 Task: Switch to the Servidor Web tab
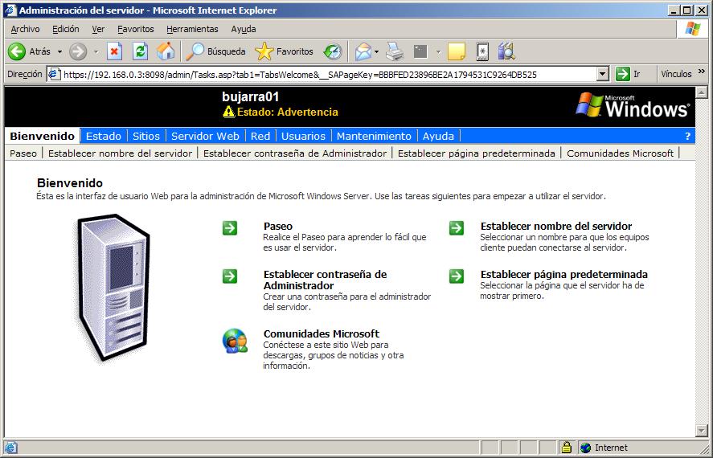pyautogui.click(x=205, y=136)
